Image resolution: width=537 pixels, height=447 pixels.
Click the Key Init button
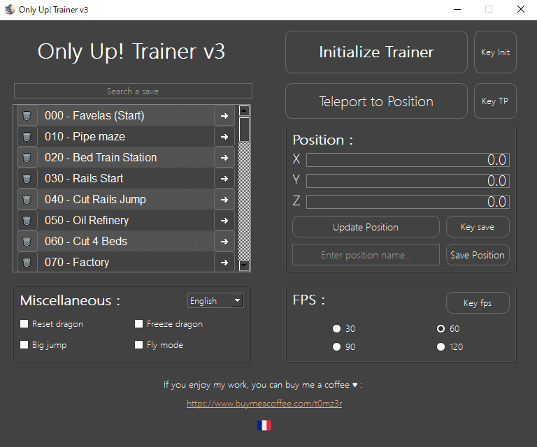[x=495, y=52]
